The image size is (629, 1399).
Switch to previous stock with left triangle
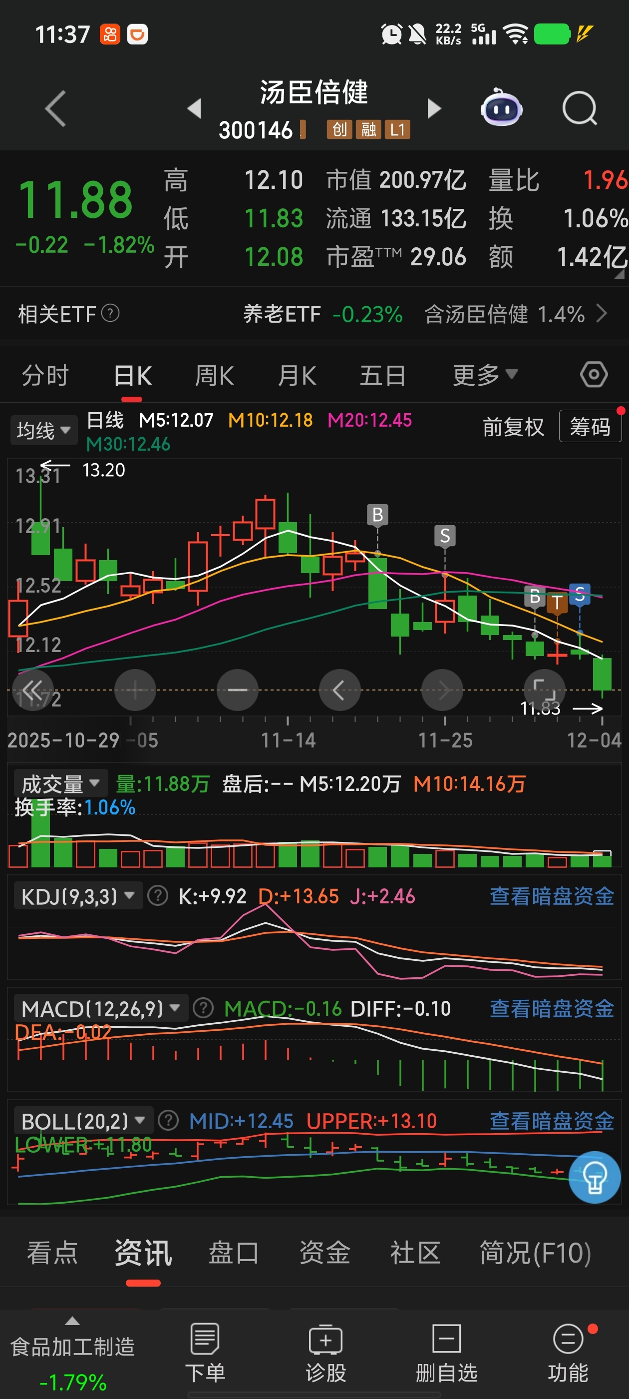[194, 108]
